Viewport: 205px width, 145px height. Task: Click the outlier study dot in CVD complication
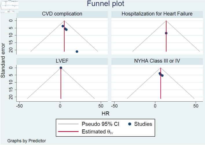(x=77, y=52)
